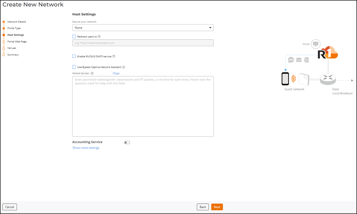Enable the Redirect users to checkbox
Screen dimensions: 357x214
(74, 37)
